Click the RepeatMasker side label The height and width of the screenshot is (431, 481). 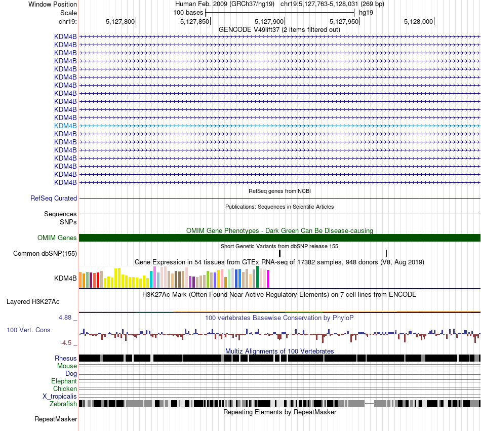(56, 419)
